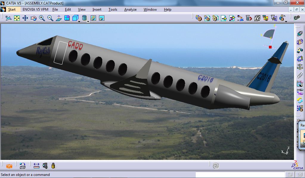The width and height of the screenshot is (305, 178).
Task: Insert a new Product icon
Action: (x=207, y=18)
